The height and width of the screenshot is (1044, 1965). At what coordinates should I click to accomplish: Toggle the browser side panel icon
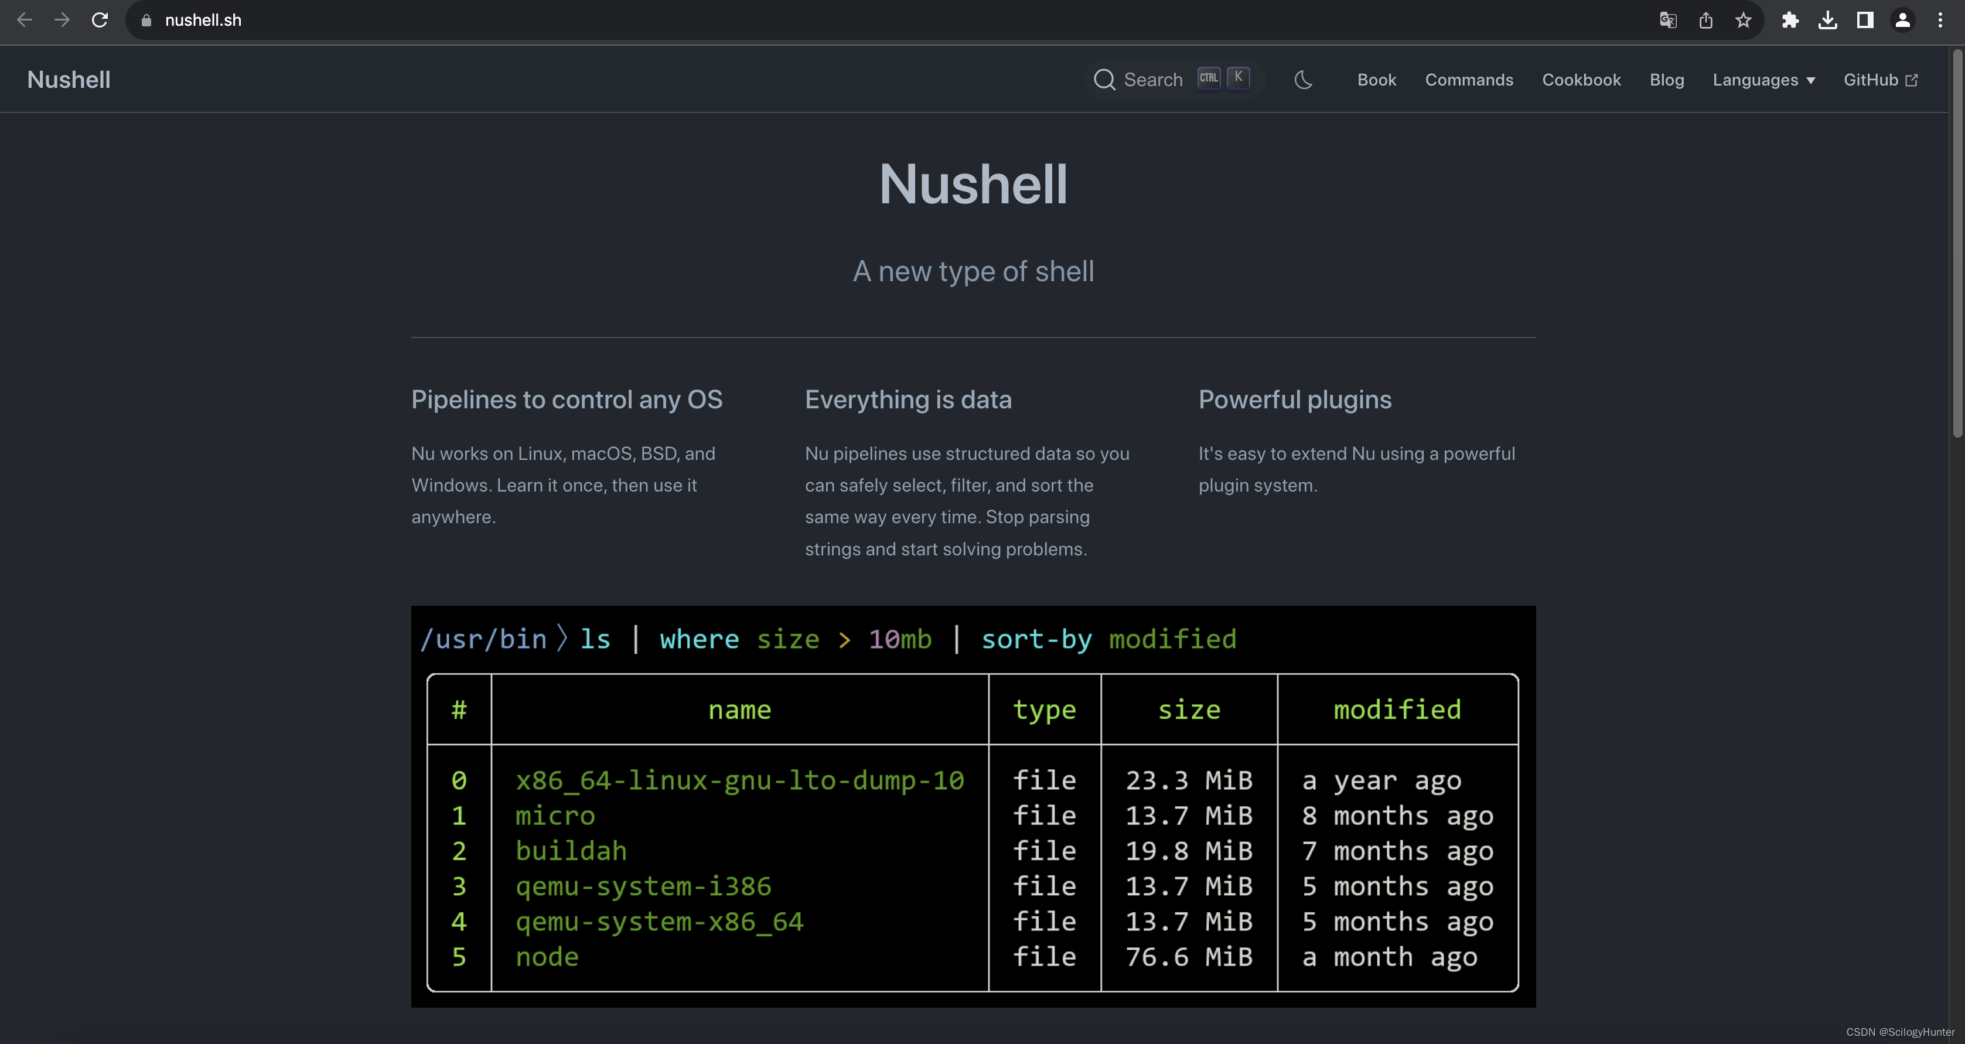[x=1865, y=20]
